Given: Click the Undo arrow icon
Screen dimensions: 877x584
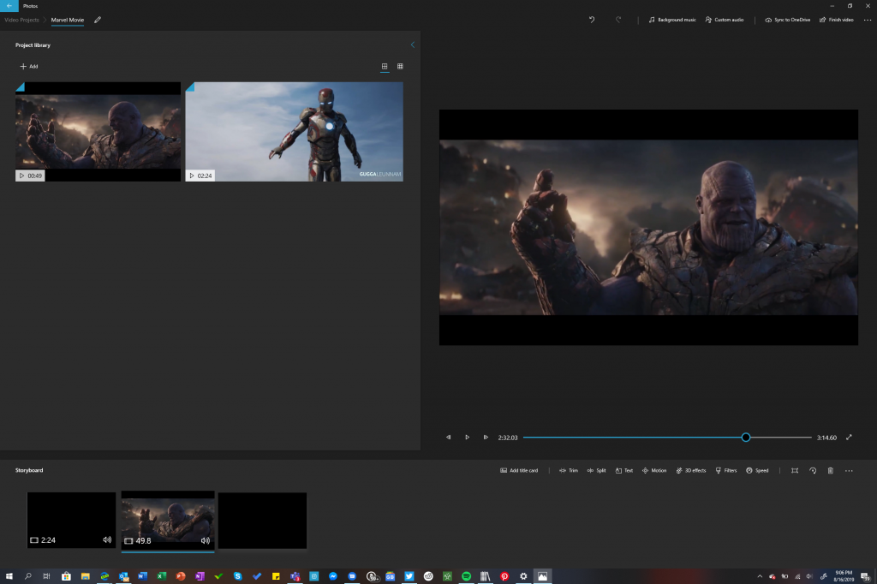Looking at the screenshot, I should [591, 20].
